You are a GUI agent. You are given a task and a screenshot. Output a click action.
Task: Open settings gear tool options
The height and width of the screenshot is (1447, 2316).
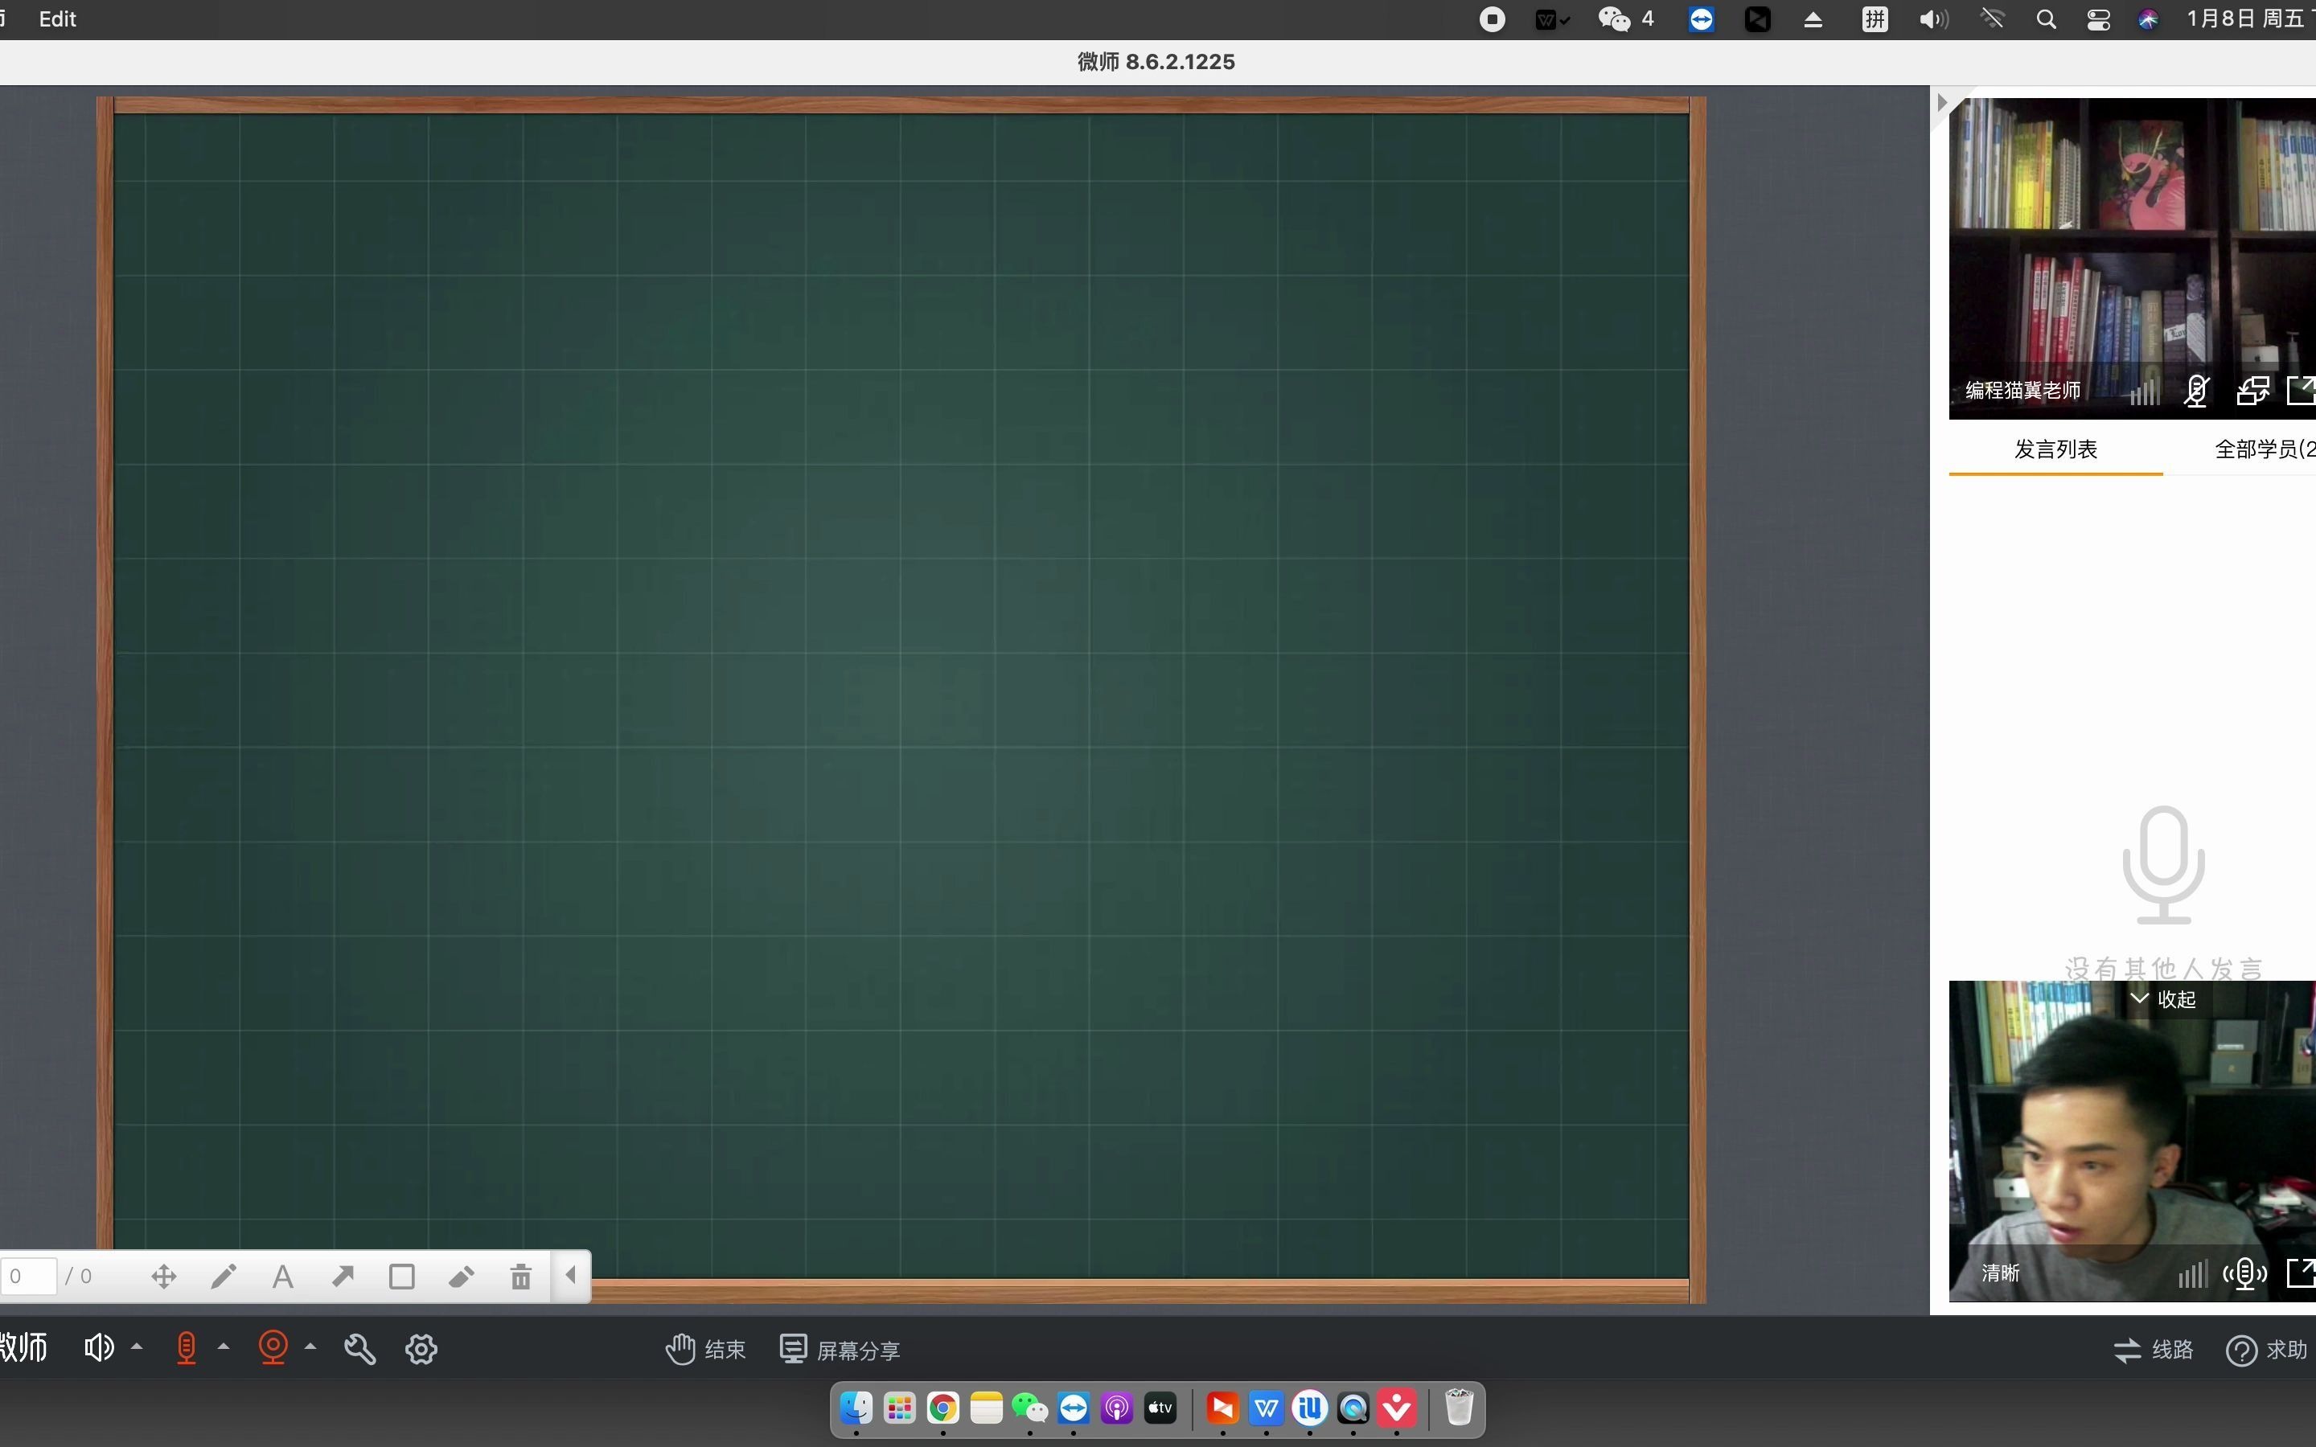421,1347
